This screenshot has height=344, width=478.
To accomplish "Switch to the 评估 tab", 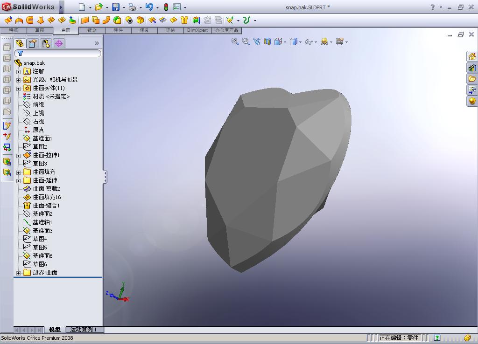I will [170, 30].
